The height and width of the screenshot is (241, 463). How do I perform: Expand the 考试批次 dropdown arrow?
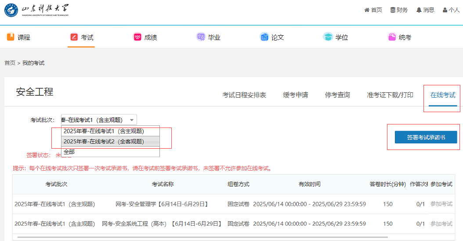[x=131, y=120]
